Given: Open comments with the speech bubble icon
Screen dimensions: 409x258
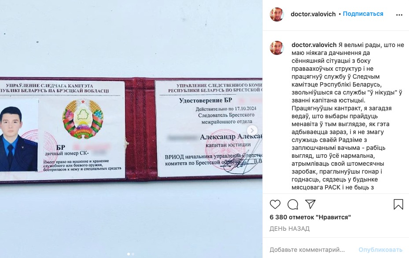Looking at the screenshot, I should point(293,204).
